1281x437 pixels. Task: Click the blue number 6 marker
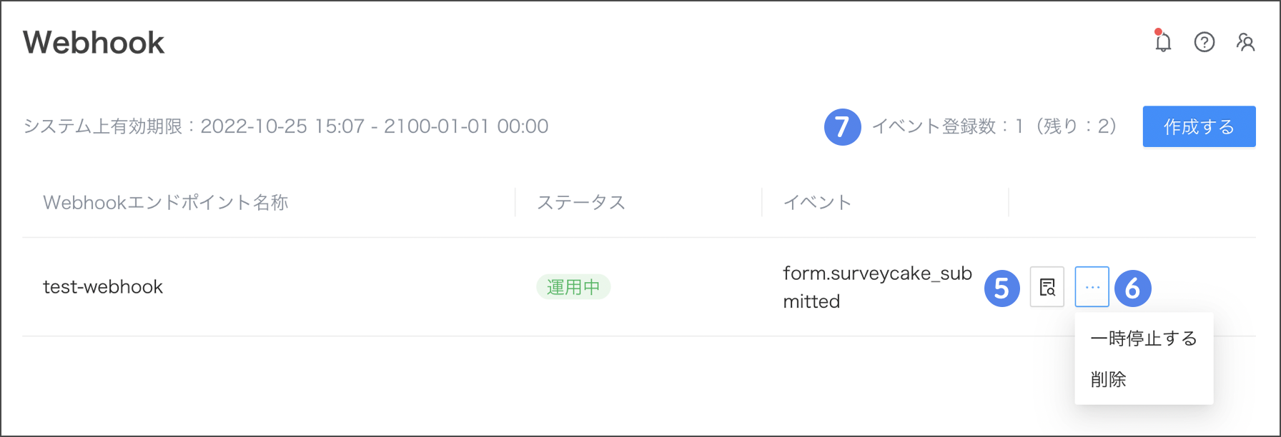pos(1133,288)
